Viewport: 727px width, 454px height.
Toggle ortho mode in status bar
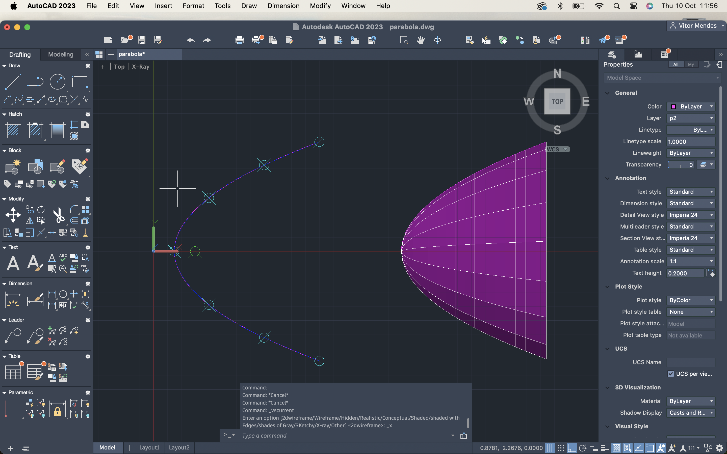coord(572,448)
